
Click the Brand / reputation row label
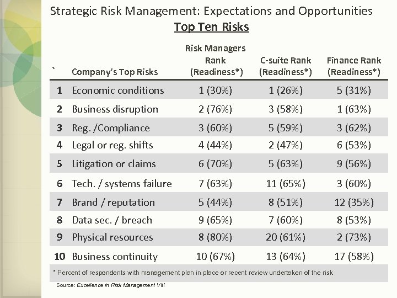(114, 203)
